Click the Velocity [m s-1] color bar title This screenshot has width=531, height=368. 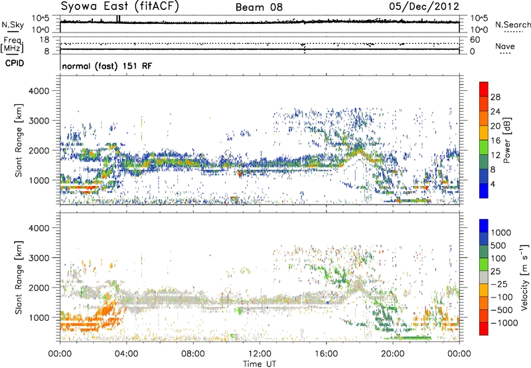pos(524,277)
